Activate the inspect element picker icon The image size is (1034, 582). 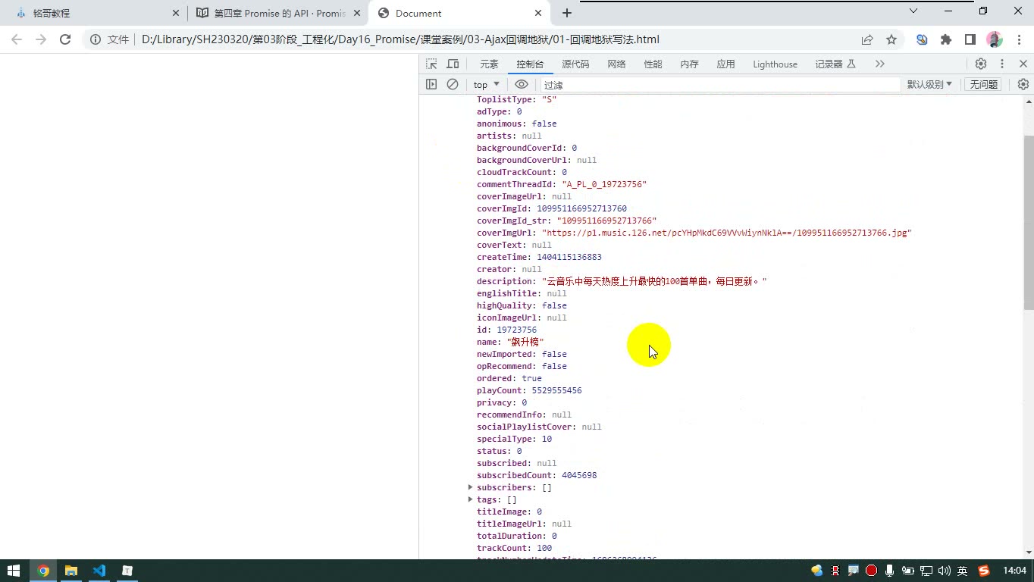[x=431, y=64]
